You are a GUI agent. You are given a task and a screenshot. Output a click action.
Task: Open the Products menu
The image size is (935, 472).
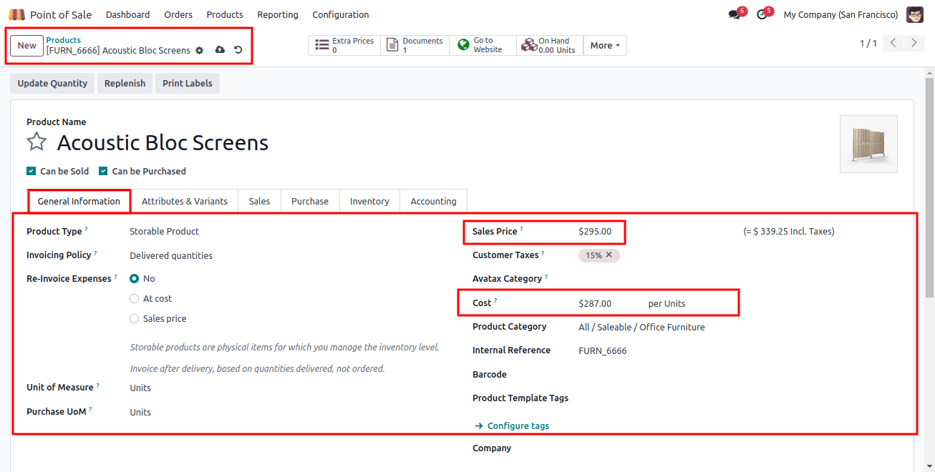click(225, 14)
